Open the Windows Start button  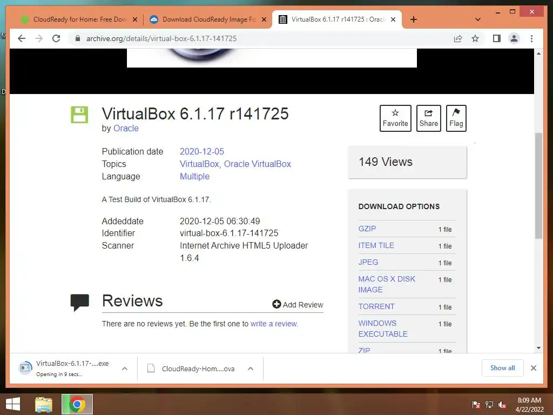14,404
